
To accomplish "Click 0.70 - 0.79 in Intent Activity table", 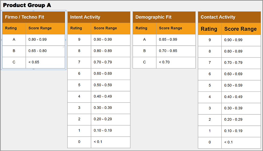I will 111,63.
